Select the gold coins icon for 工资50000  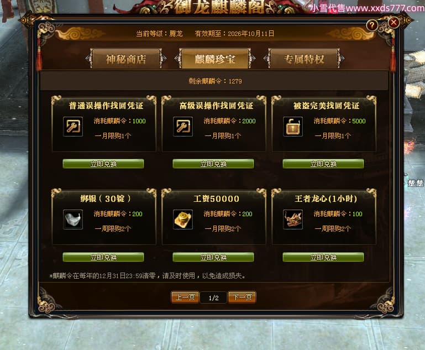pyautogui.click(x=183, y=220)
